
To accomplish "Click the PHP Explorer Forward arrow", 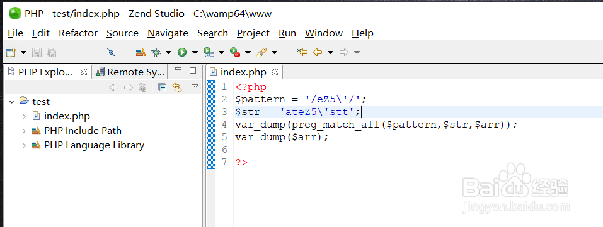I will pos(128,87).
